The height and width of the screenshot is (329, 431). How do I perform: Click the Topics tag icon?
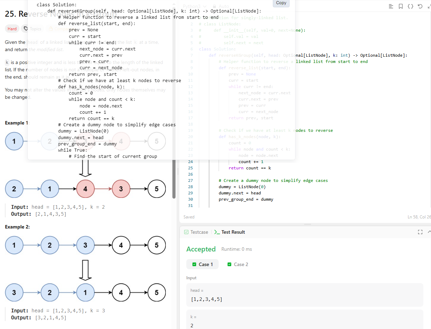pos(26,29)
